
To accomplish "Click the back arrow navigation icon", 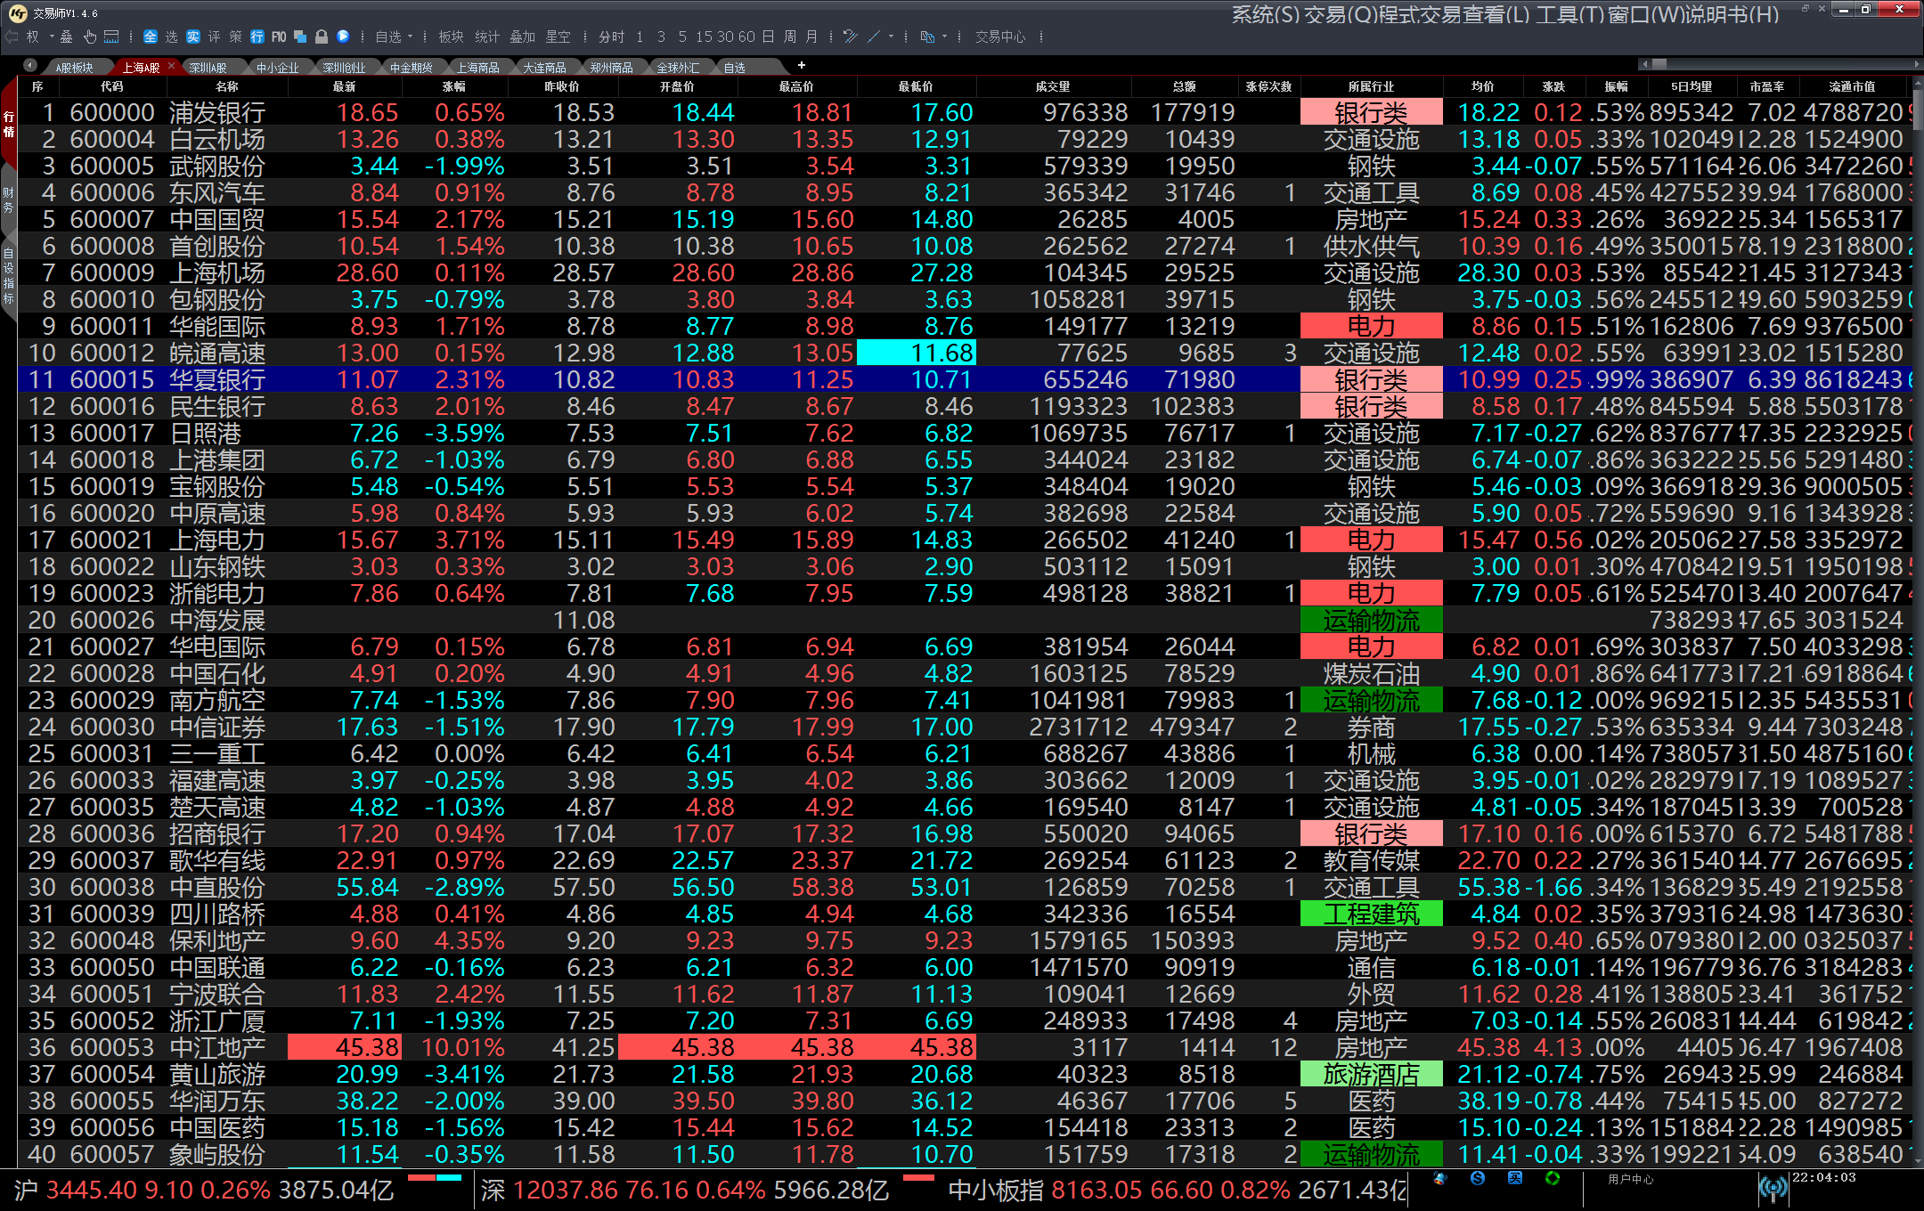I will tap(12, 37).
